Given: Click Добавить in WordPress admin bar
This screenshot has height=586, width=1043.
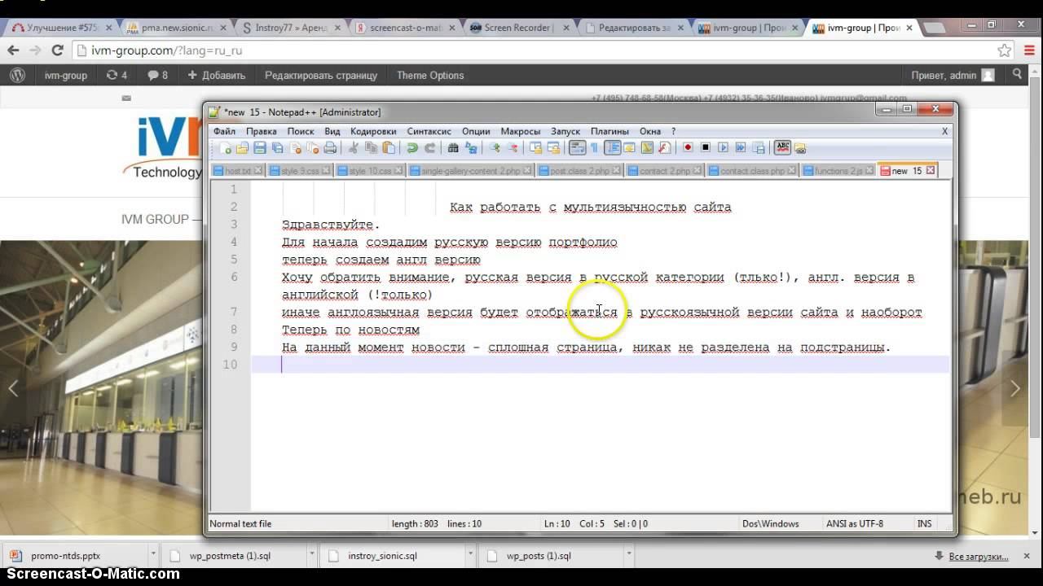Looking at the screenshot, I should (216, 75).
